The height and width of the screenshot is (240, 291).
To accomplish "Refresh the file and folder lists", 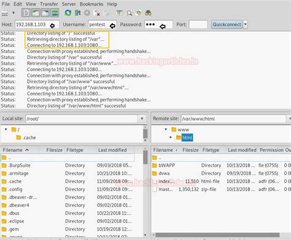I will point(68,13).
